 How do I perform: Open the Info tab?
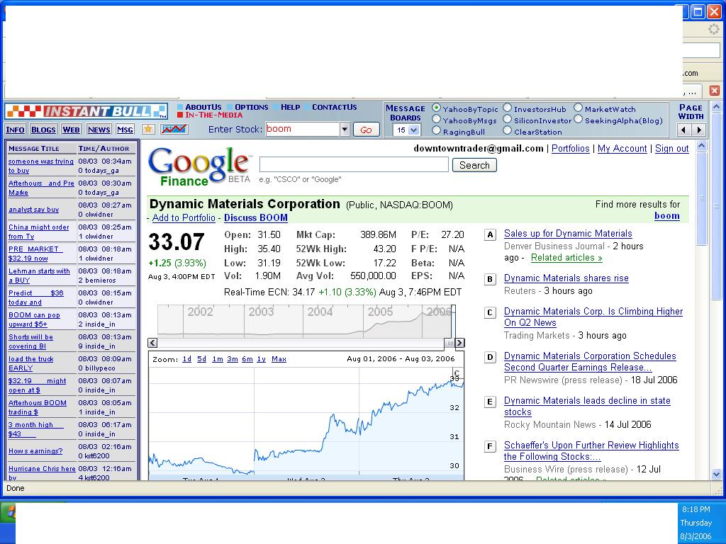(x=16, y=130)
